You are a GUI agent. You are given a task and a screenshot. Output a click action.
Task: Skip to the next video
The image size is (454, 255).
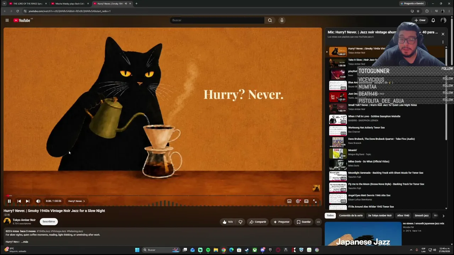pos(28,201)
